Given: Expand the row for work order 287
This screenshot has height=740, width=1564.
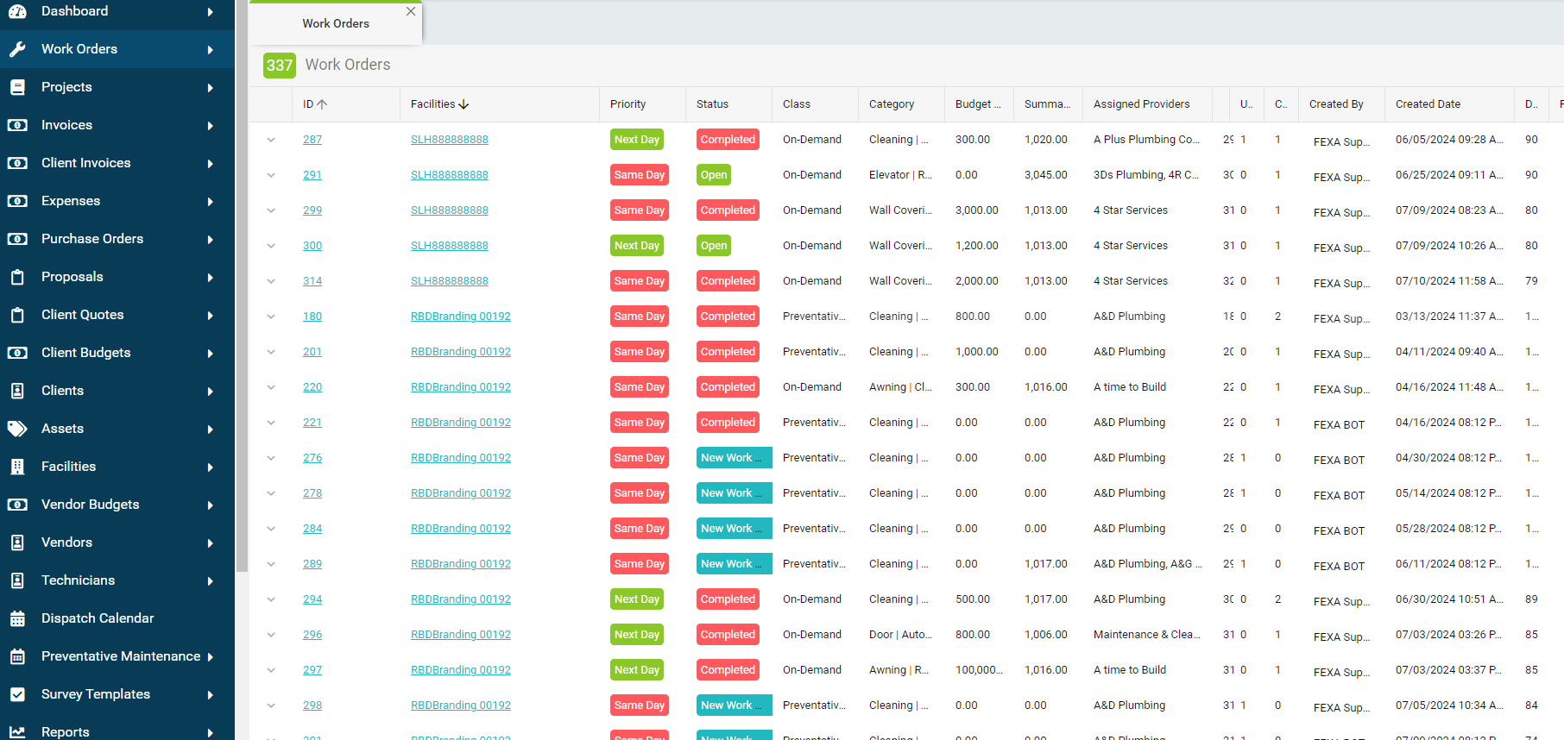Looking at the screenshot, I should tap(271, 140).
